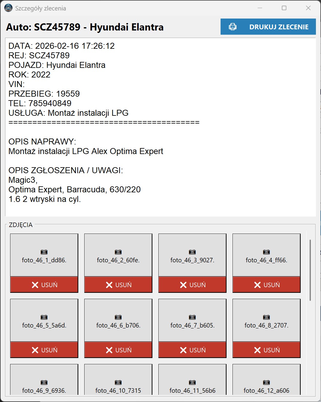Click camera icon of foto_46_4_ff66

[x=266, y=252]
